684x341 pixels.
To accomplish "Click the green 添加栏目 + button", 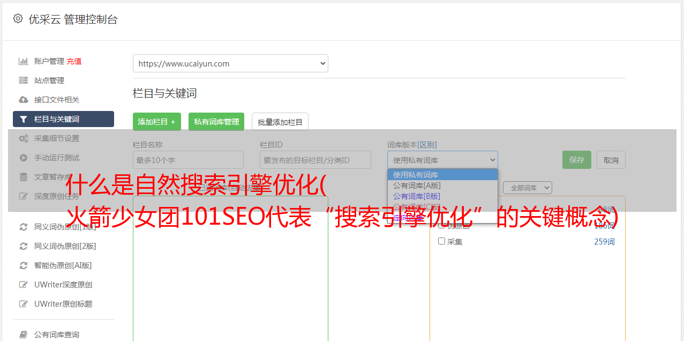I will click(x=157, y=122).
